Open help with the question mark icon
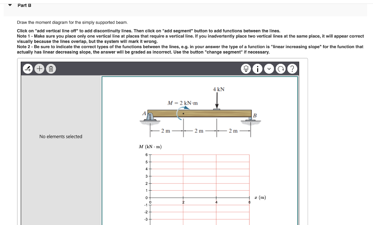Image resolution: width=373 pixels, height=225 pixels. tap(292, 69)
